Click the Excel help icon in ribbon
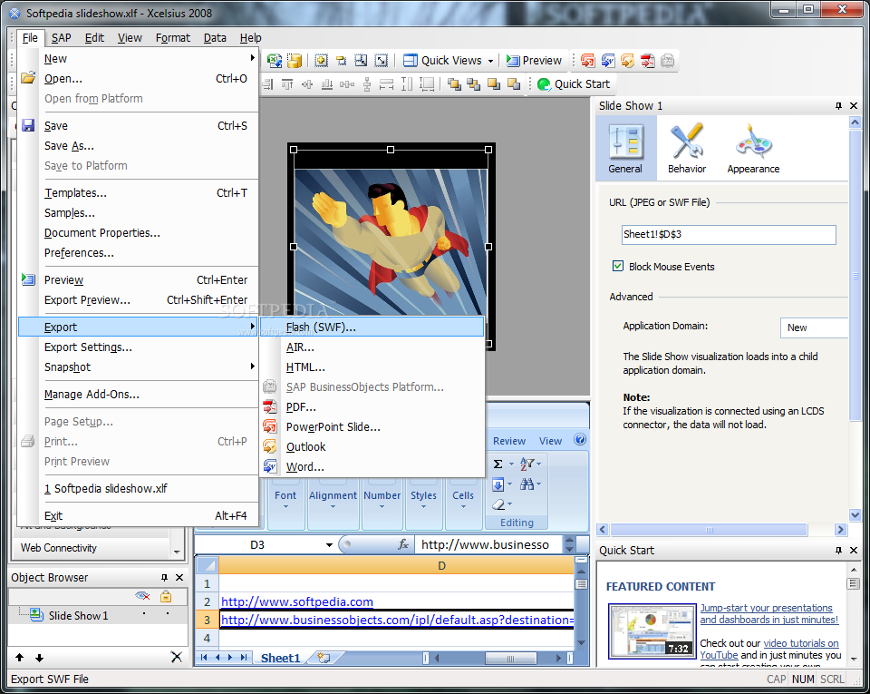The width and height of the screenshot is (870, 694). pyautogui.click(x=580, y=440)
